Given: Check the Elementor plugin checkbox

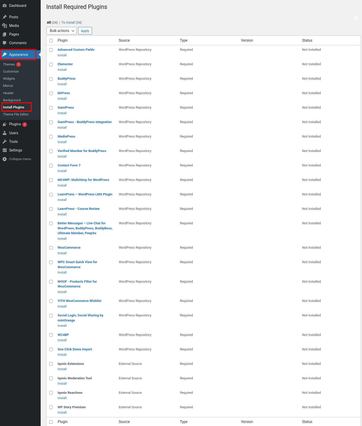Looking at the screenshot, I should pos(51,64).
